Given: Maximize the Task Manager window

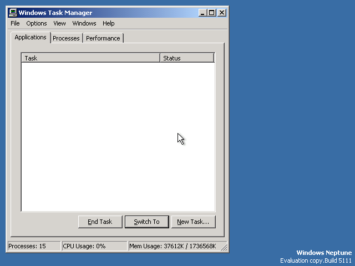Looking at the screenshot, I should pos(212,13).
